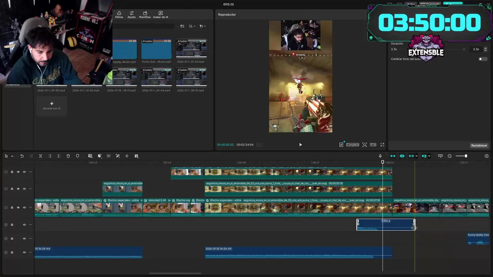Add a marker with the shield icon
The height and width of the screenshot is (277, 493).
click(x=77, y=156)
